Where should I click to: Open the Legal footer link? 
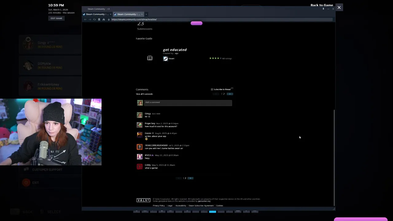point(170,206)
